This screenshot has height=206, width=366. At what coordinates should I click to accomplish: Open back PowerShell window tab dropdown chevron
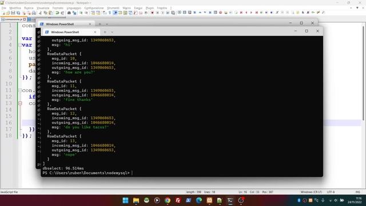pyautogui.click(x=107, y=24)
